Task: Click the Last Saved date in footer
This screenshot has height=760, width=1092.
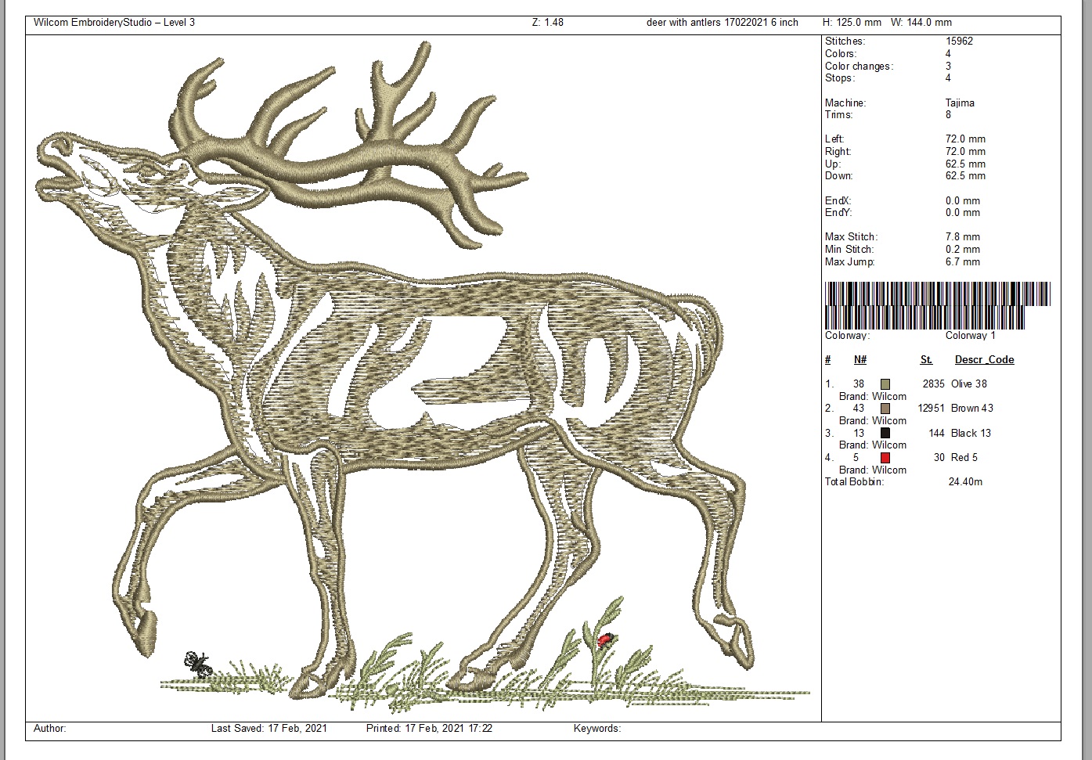Action: tap(268, 729)
